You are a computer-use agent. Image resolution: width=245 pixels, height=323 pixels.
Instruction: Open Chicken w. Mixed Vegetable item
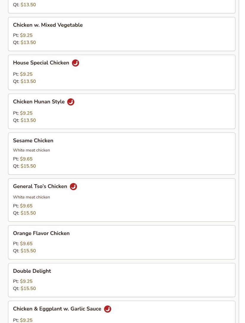pos(48,25)
